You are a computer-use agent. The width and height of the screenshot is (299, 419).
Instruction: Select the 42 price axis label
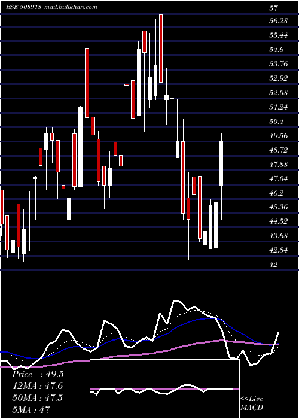point(273,265)
